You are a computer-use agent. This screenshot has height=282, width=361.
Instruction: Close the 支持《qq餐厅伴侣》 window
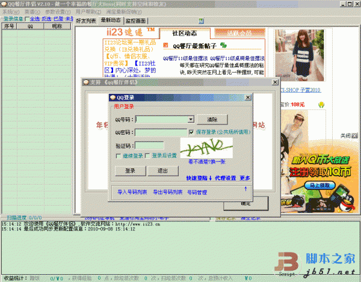(275, 82)
